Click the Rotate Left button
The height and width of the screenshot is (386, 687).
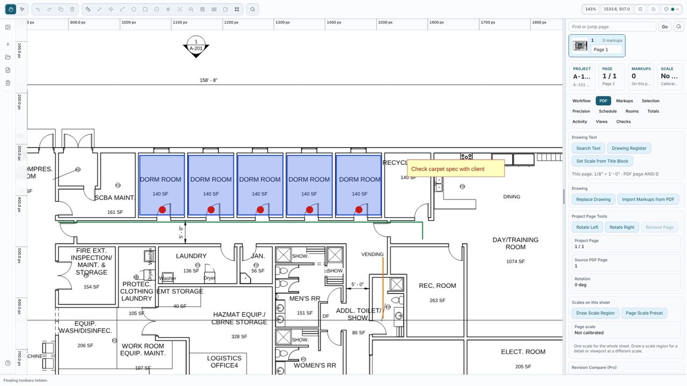[x=587, y=227]
